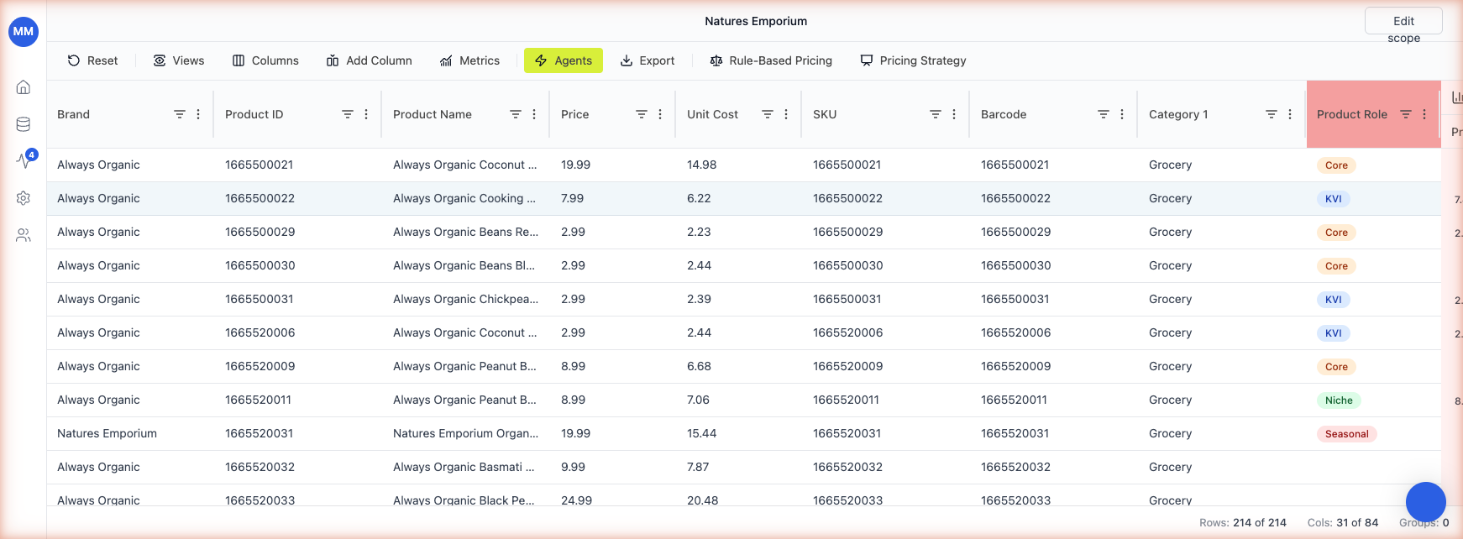Click the Category 1 filter icon
Image resolution: width=1463 pixels, height=539 pixels.
click(1272, 114)
